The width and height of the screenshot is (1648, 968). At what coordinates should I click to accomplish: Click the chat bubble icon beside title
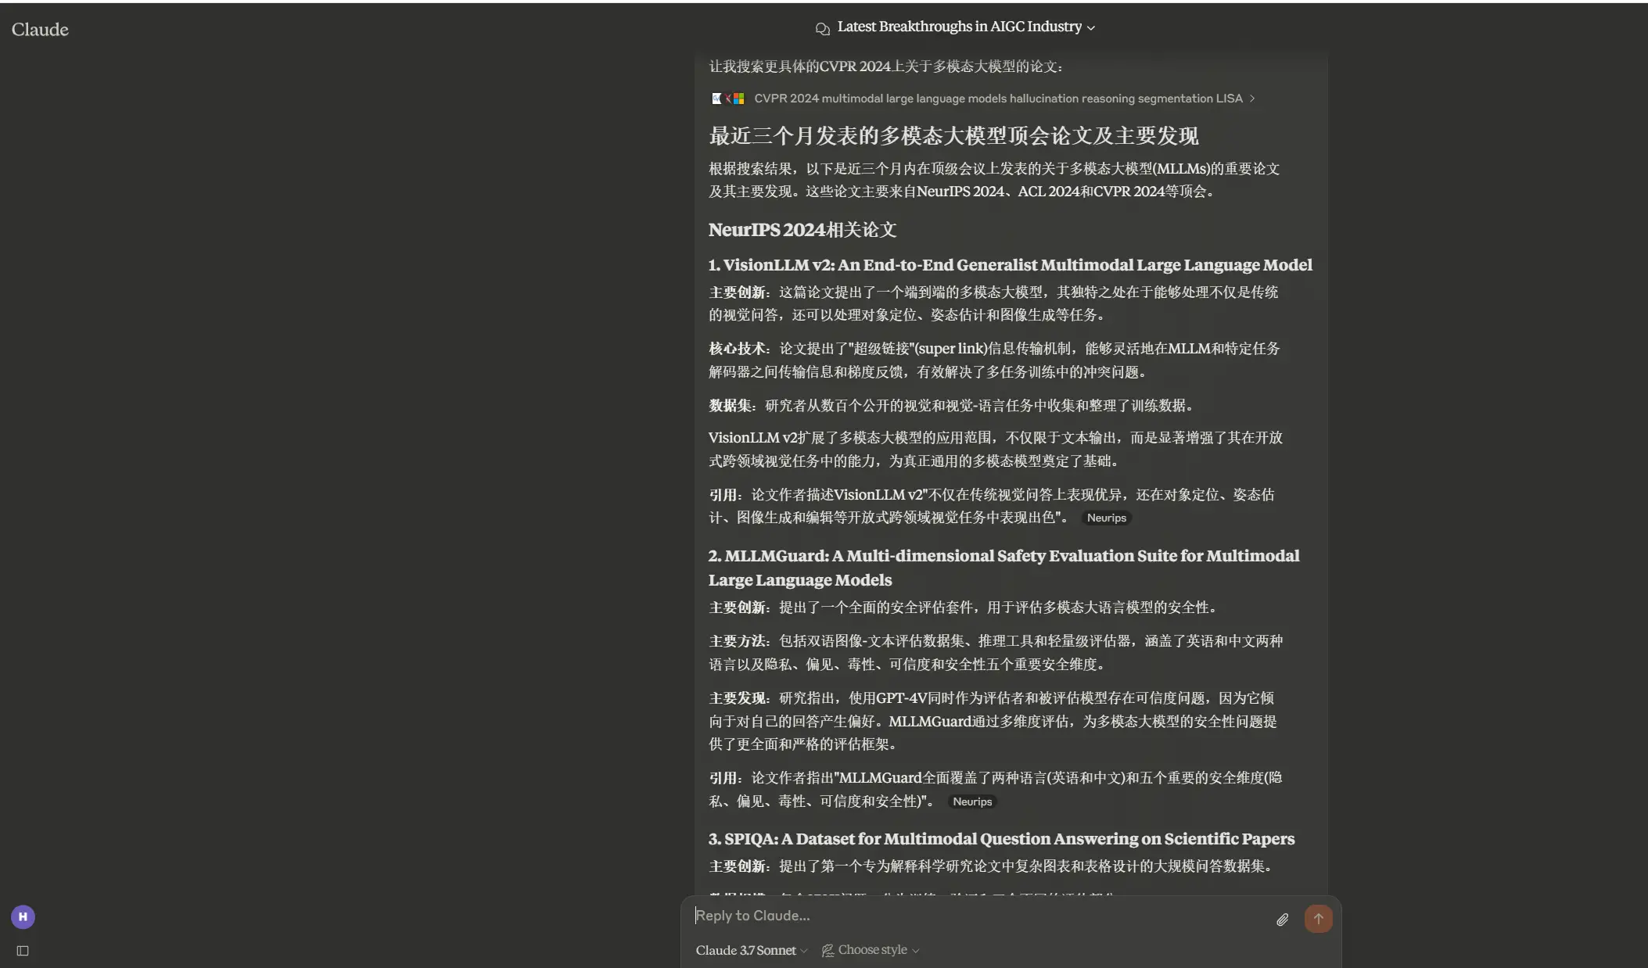point(822,28)
